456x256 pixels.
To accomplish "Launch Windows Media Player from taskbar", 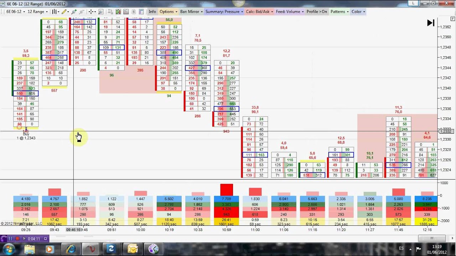I will [x=50, y=249].
